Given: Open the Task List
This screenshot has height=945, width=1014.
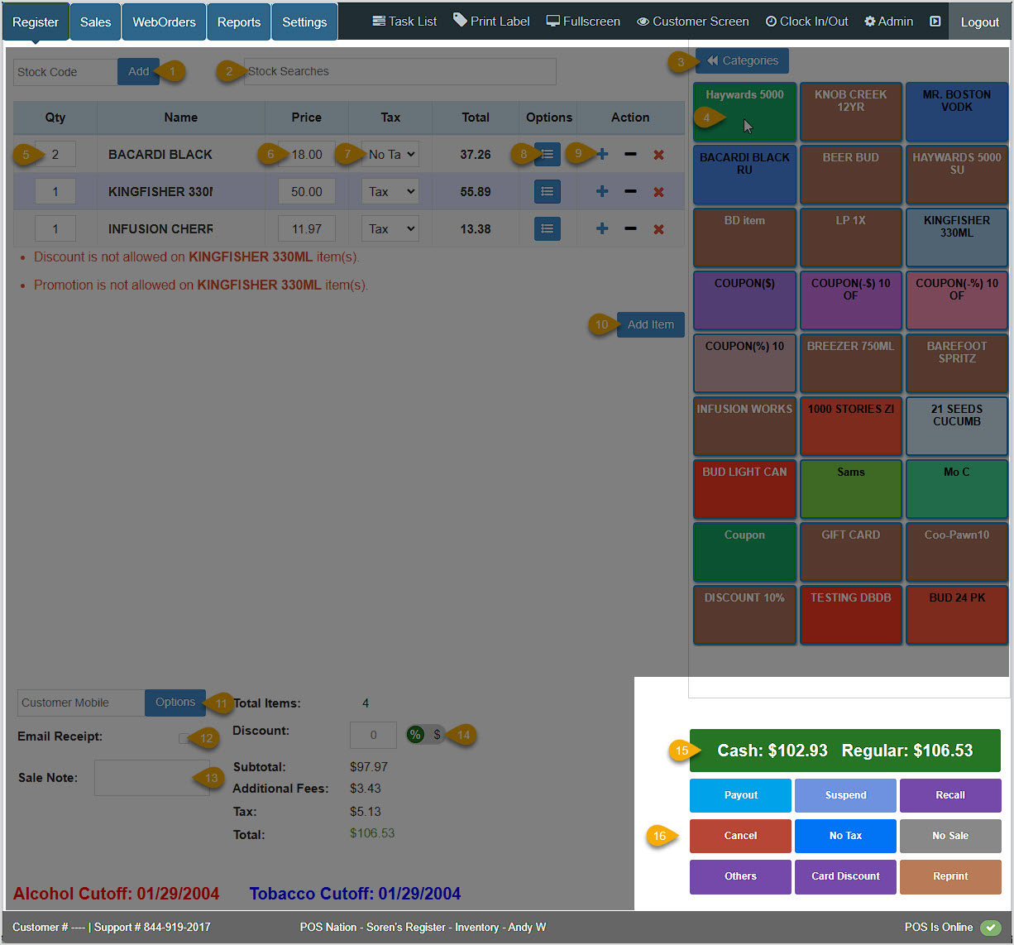Looking at the screenshot, I should (404, 21).
